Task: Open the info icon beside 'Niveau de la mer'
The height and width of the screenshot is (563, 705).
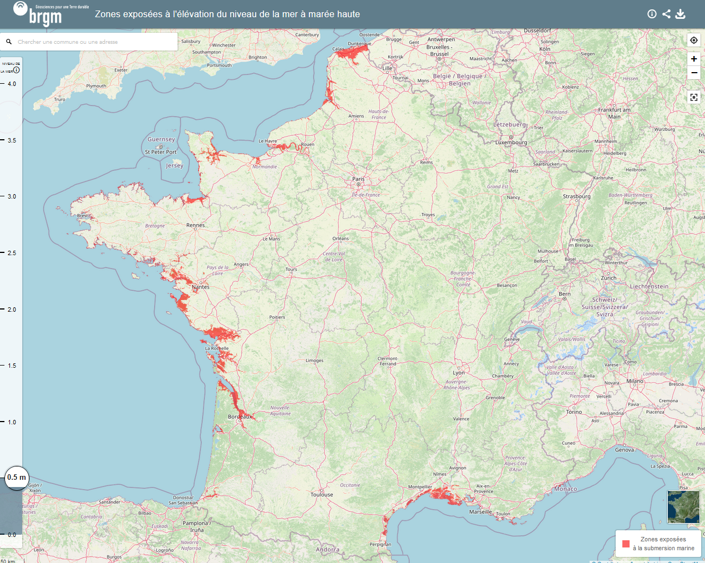Action: tap(17, 70)
